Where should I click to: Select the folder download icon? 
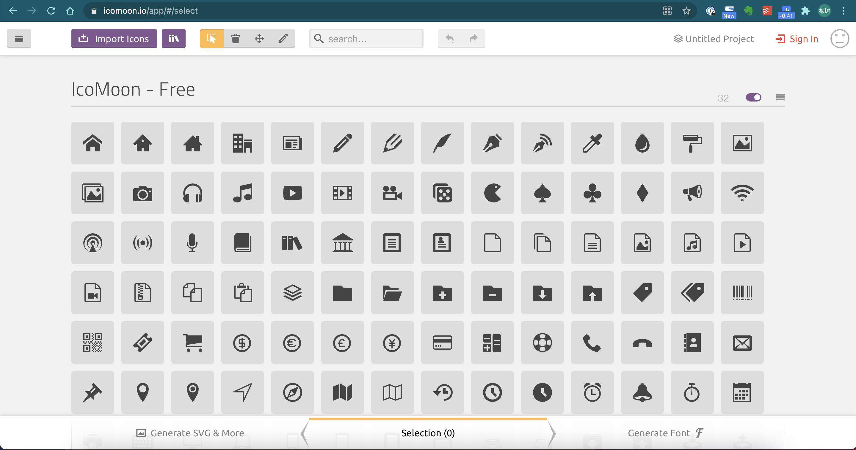(x=542, y=293)
